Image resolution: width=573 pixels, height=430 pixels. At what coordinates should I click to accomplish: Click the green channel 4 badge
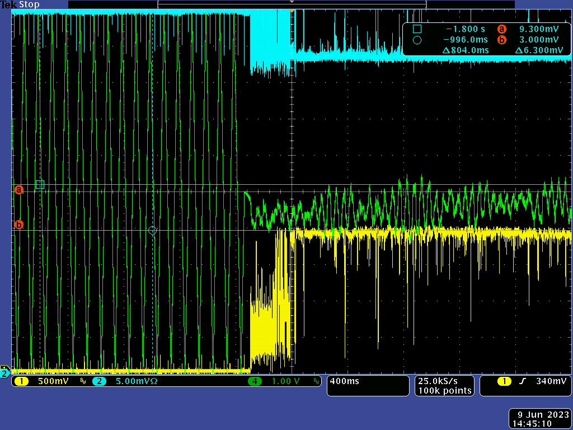tap(255, 381)
